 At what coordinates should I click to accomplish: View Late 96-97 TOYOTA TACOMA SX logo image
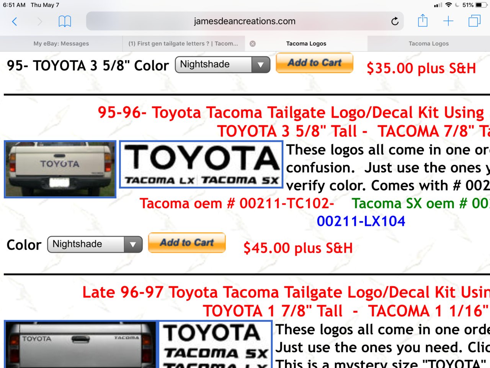(x=216, y=344)
